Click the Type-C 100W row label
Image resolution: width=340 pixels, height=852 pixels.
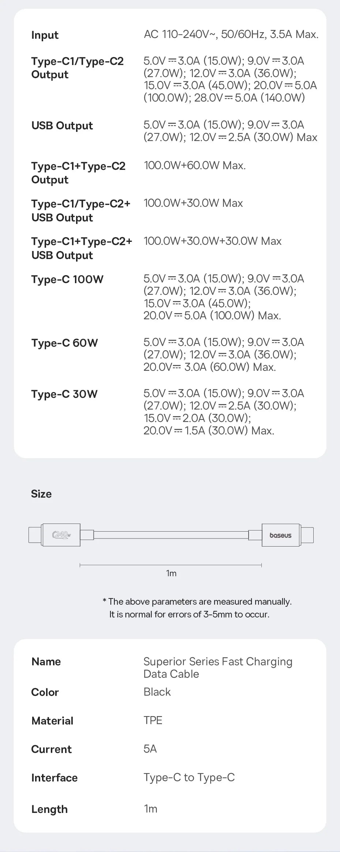pos(67,279)
